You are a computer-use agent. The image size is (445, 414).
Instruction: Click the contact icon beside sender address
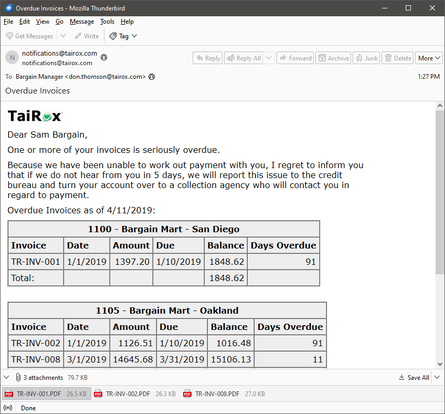(104, 57)
